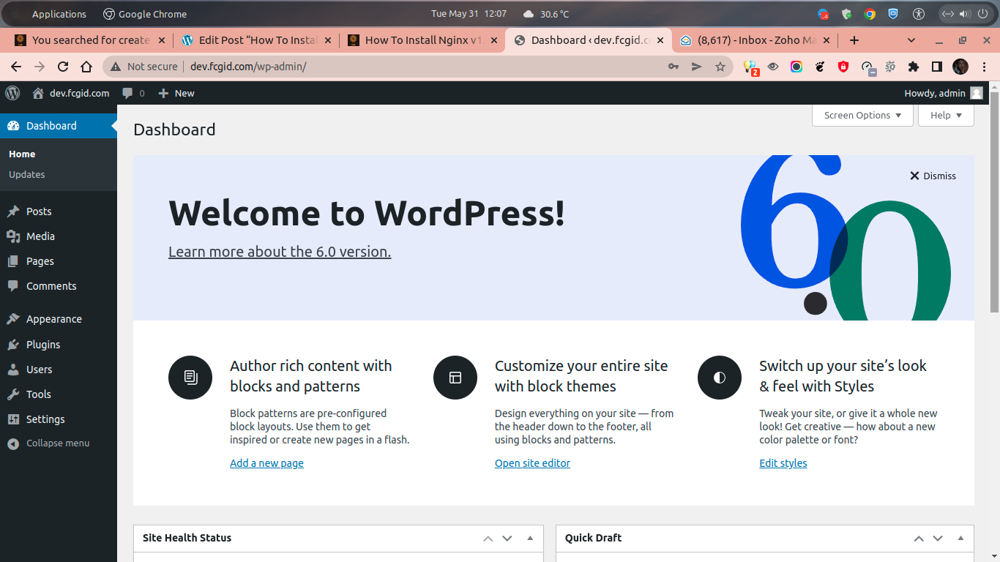Image resolution: width=1000 pixels, height=562 pixels.
Task: Switch to the Zoho Mail Inbox tab
Action: [754, 40]
